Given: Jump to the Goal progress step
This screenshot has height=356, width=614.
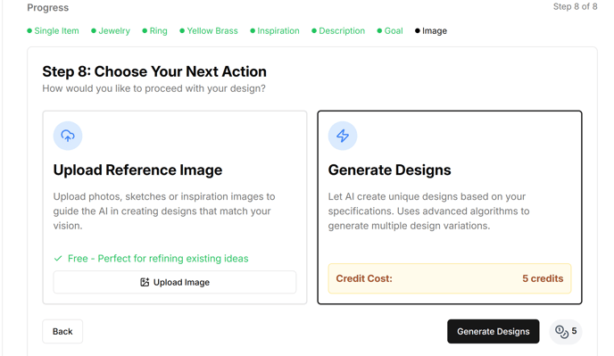Looking at the screenshot, I should tap(390, 31).
